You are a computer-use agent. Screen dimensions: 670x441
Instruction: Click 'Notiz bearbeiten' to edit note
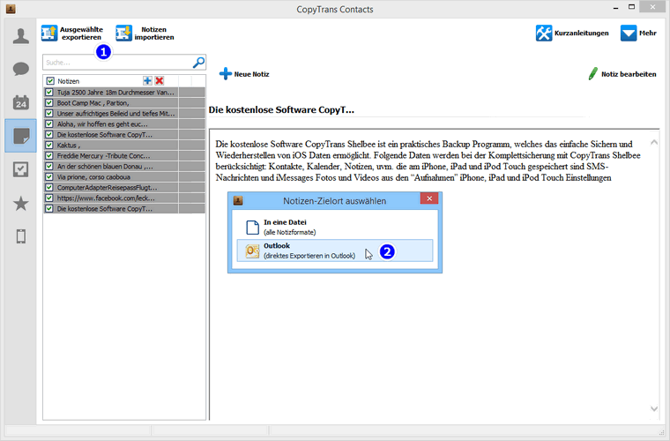point(622,74)
